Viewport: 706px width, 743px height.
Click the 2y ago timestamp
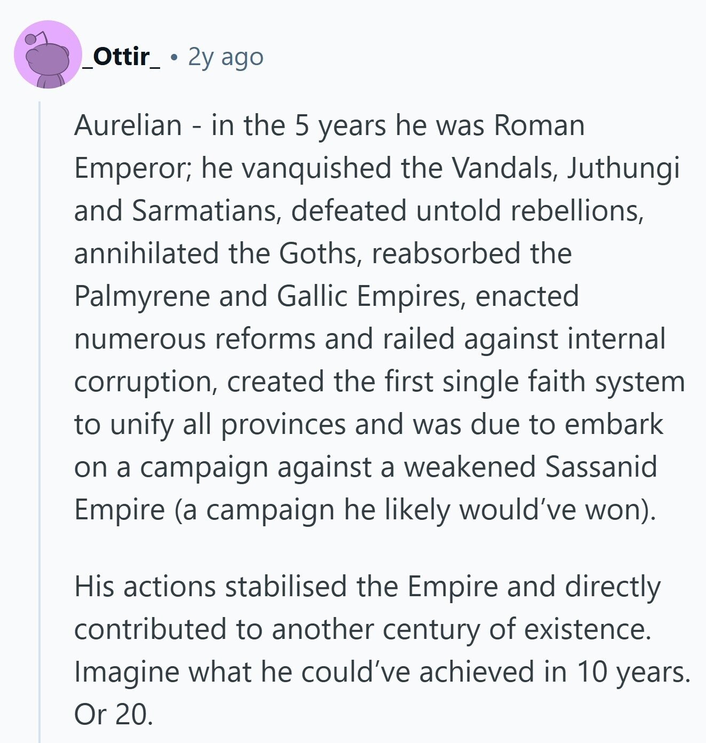click(226, 57)
